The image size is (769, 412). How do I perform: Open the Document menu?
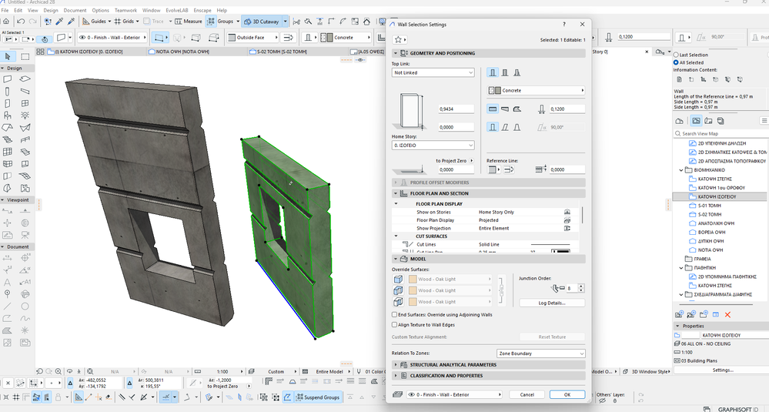point(75,10)
